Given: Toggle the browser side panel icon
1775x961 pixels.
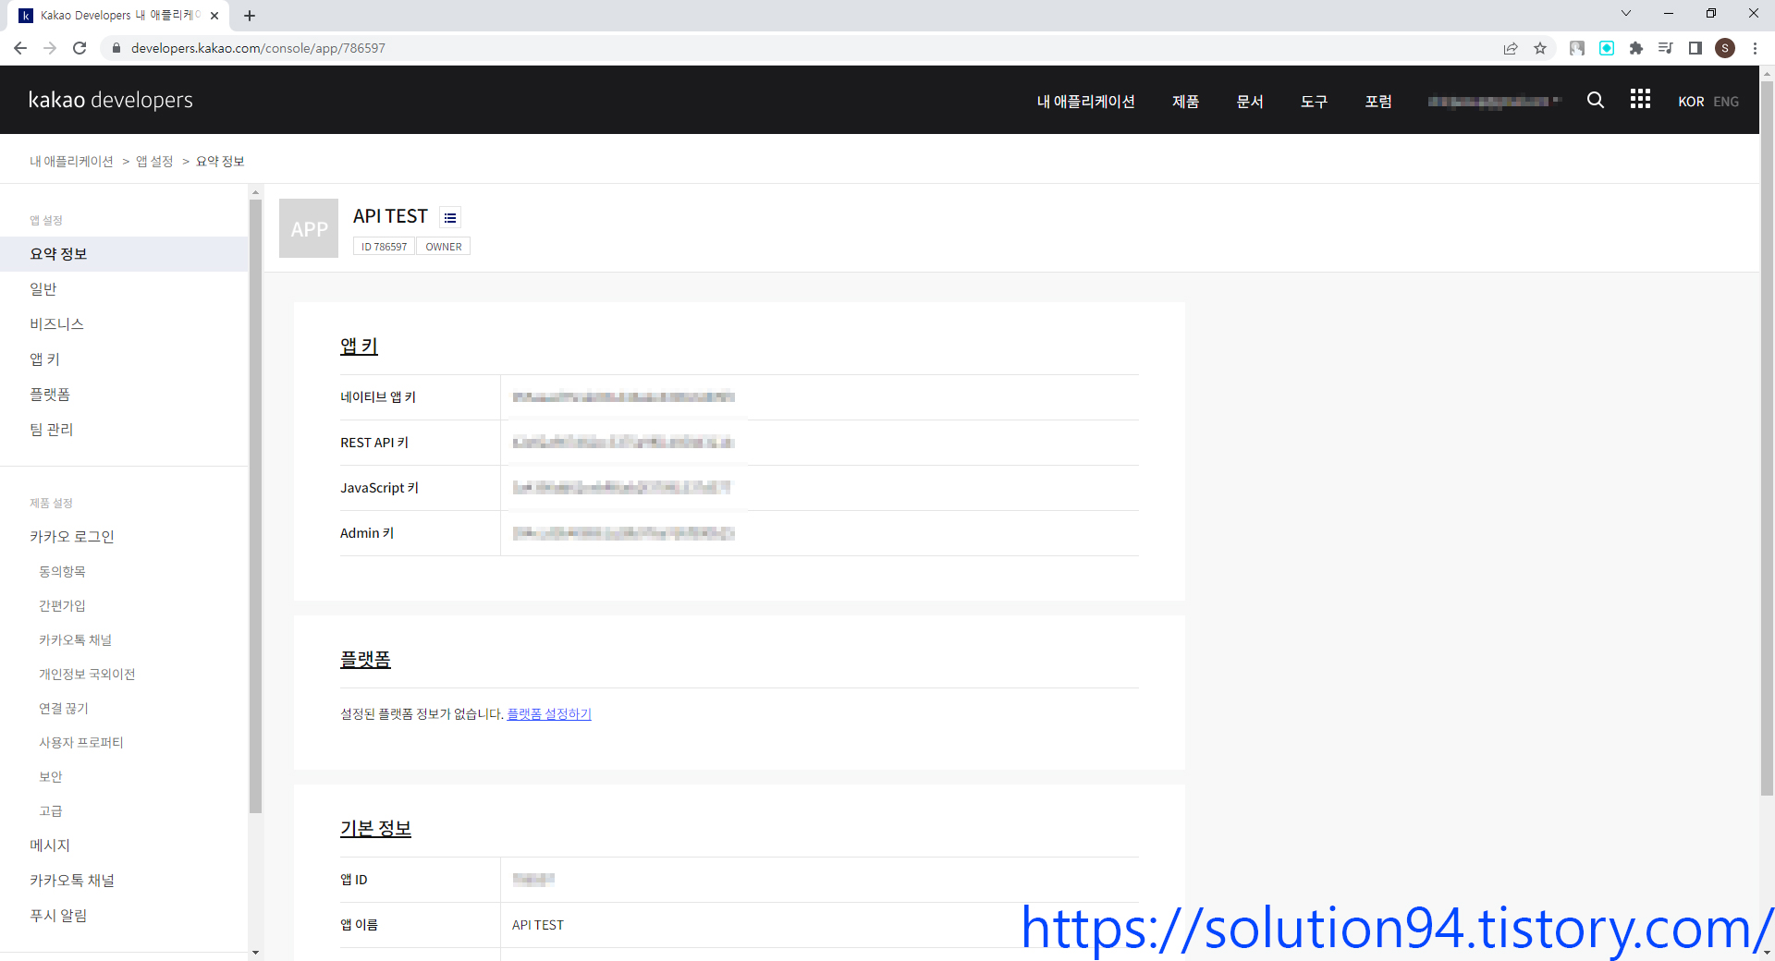Looking at the screenshot, I should (1695, 48).
